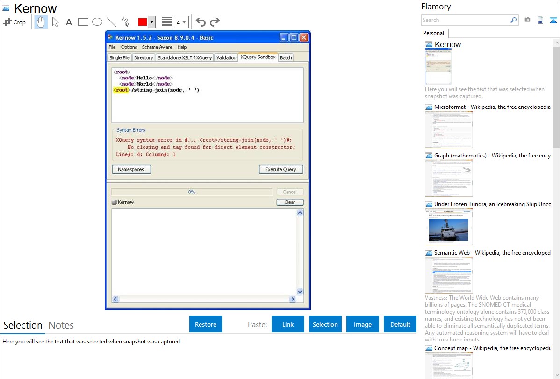Click output horizontal scroll right arrow

point(293,299)
